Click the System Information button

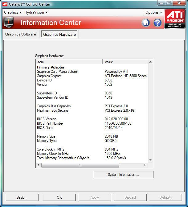[x=123, y=175]
